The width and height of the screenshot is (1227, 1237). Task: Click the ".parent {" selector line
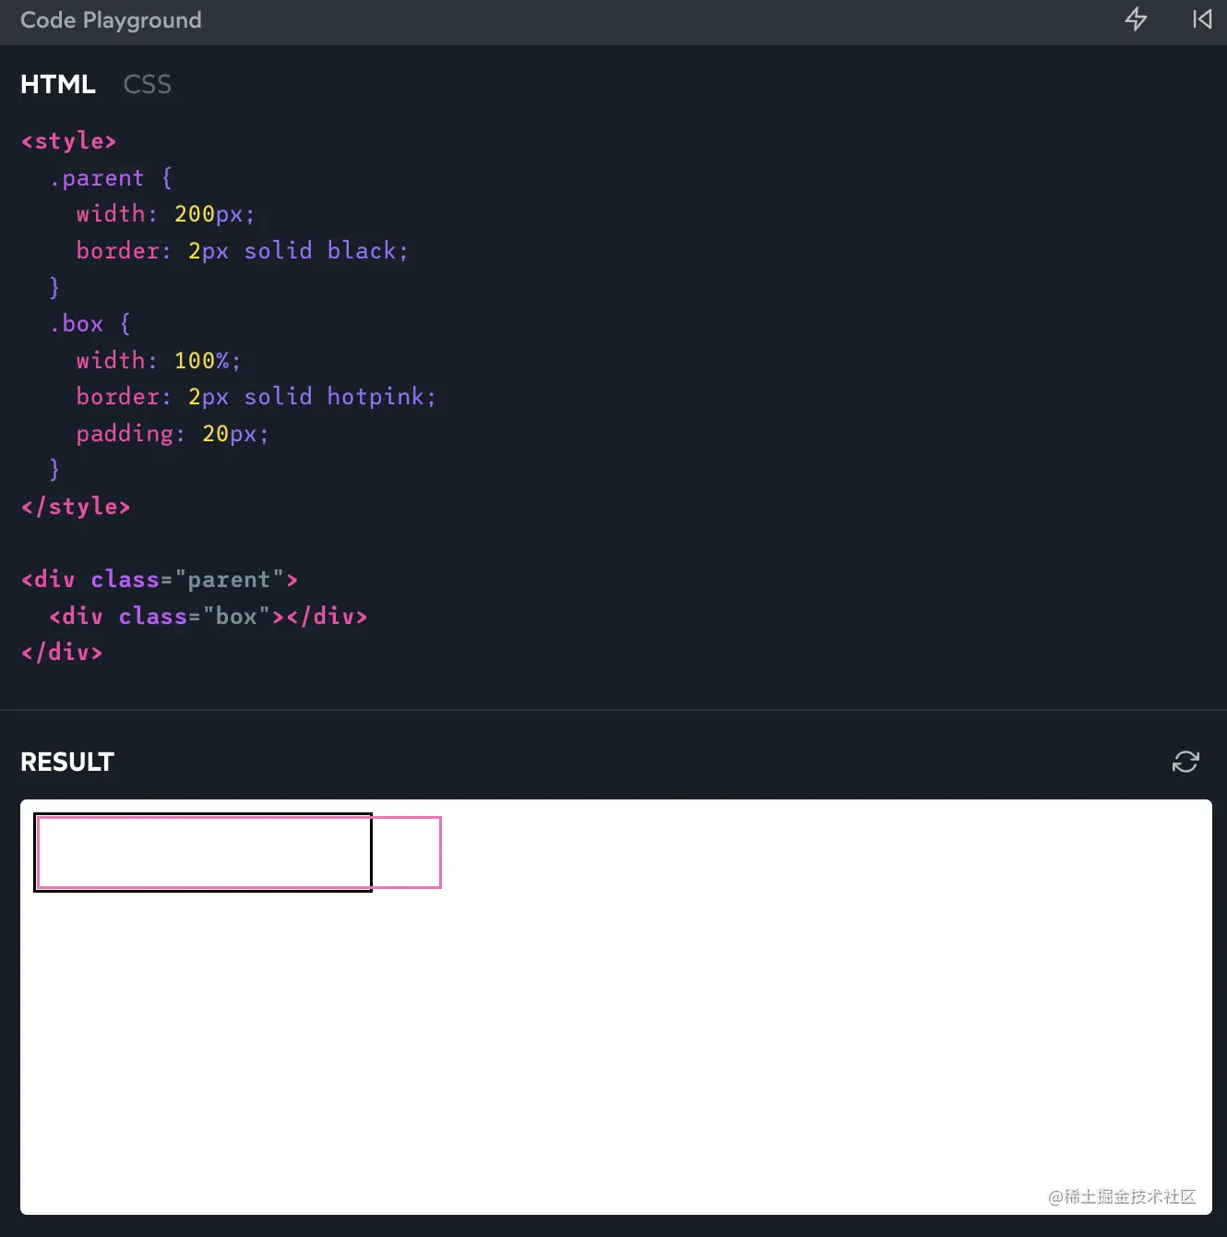111,177
